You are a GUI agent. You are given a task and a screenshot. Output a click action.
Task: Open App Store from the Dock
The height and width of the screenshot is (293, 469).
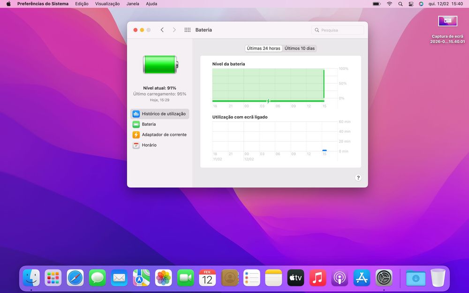[362, 278]
